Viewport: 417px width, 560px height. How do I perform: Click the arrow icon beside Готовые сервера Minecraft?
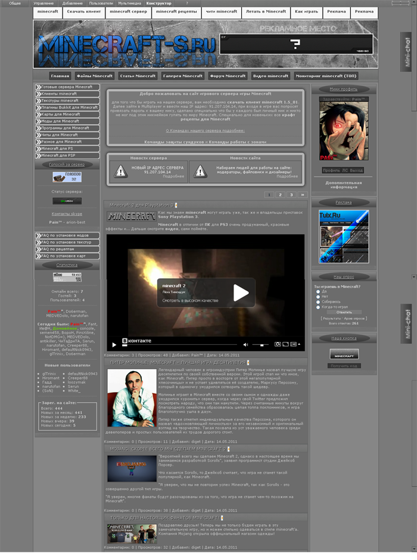[38, 87]
